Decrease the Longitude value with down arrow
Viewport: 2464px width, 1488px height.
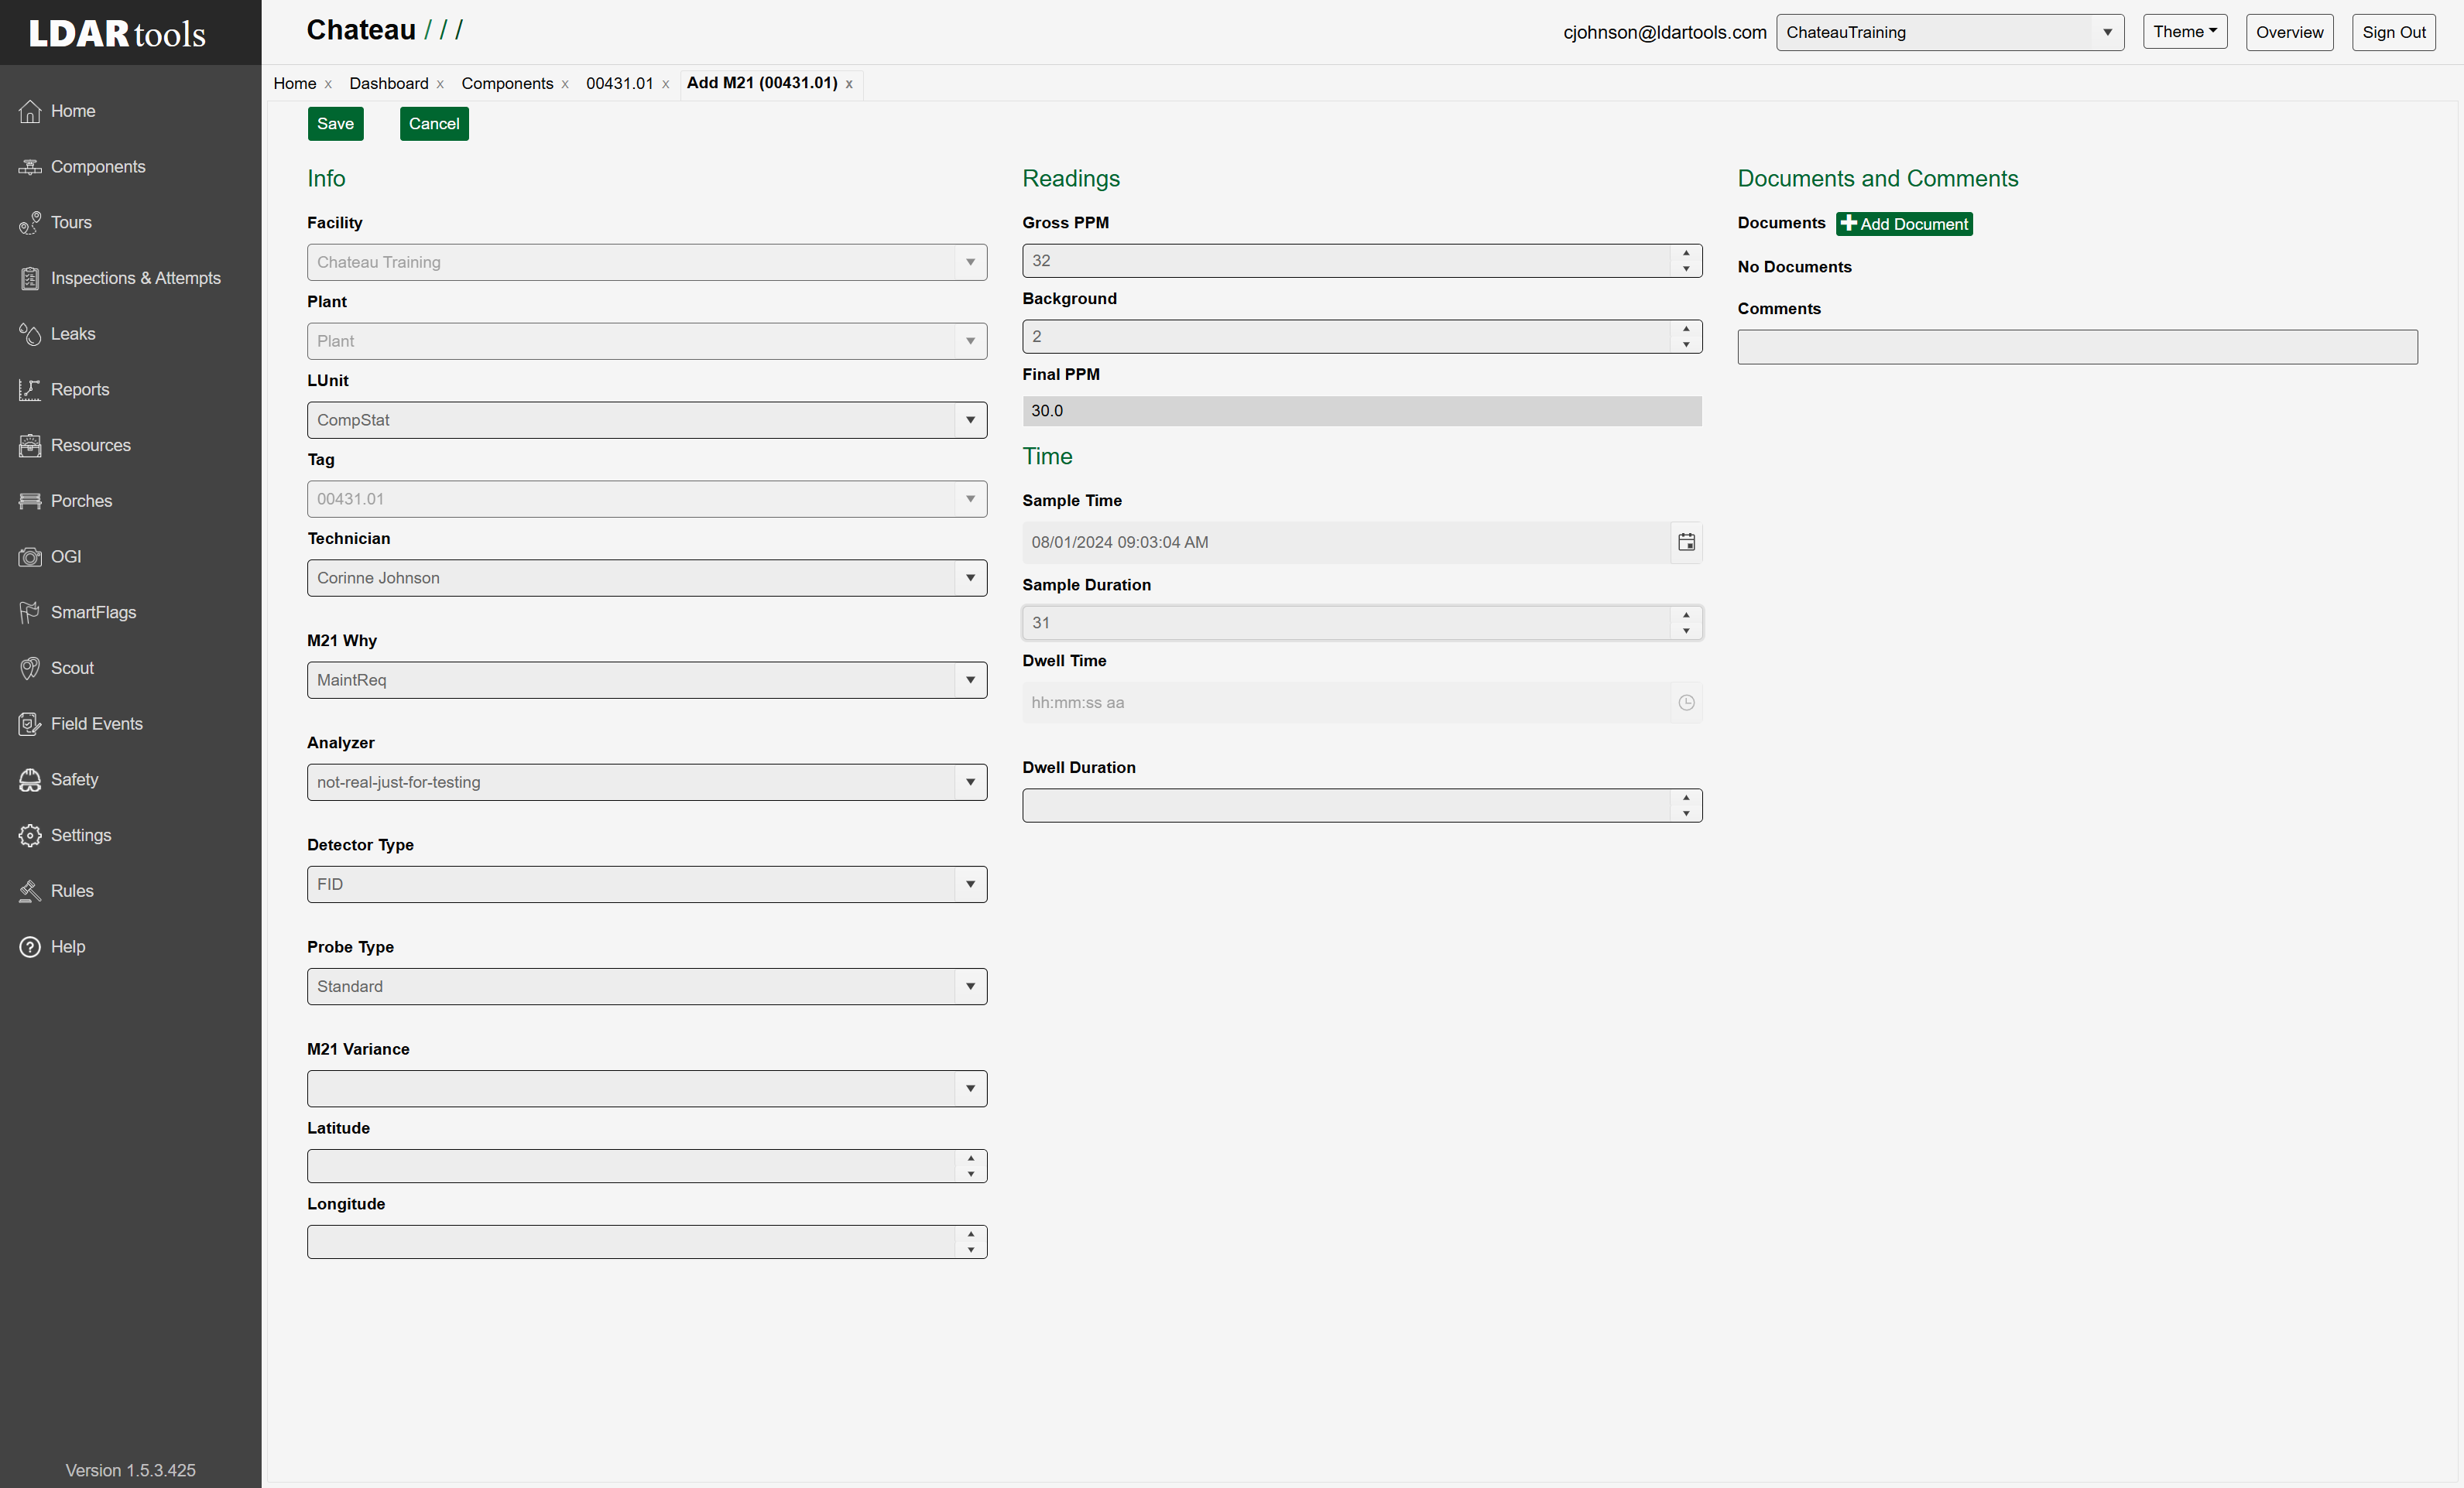coord(971,1250)
